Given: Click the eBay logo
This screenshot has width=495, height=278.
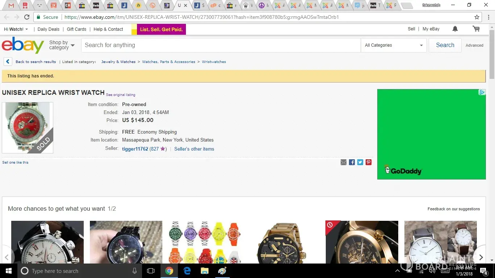Looking at the screenshot, I should pyautogui.click(x=23, y=45).
